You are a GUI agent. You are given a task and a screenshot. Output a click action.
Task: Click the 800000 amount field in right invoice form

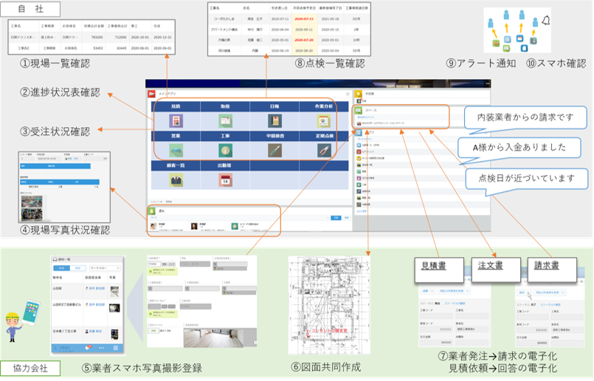tap(532, 343)
